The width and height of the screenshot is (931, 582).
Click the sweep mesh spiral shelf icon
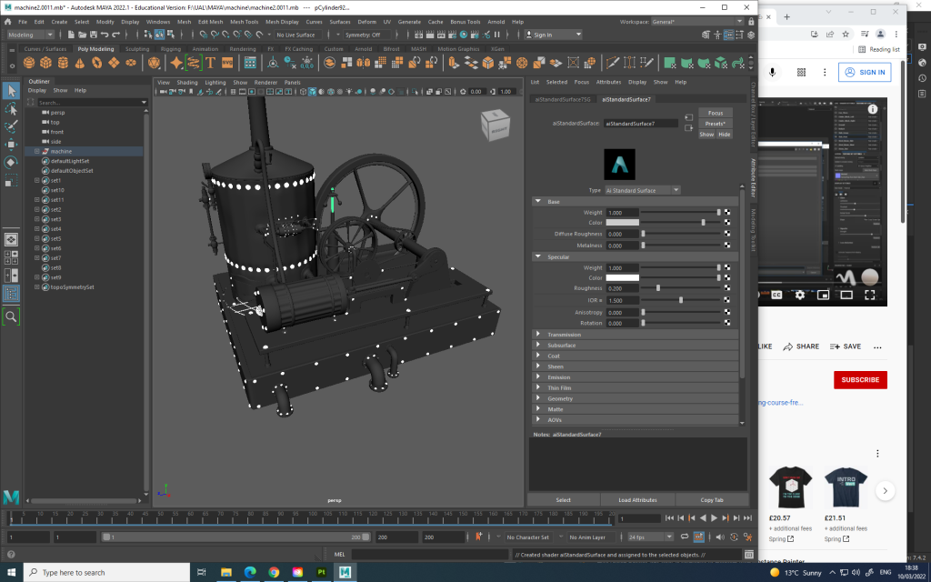click(x=194, y=63)
